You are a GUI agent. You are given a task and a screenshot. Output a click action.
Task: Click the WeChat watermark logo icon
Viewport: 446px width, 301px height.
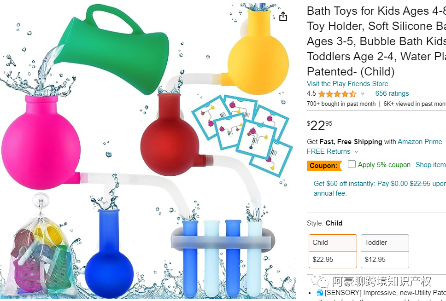click(320, 281)
